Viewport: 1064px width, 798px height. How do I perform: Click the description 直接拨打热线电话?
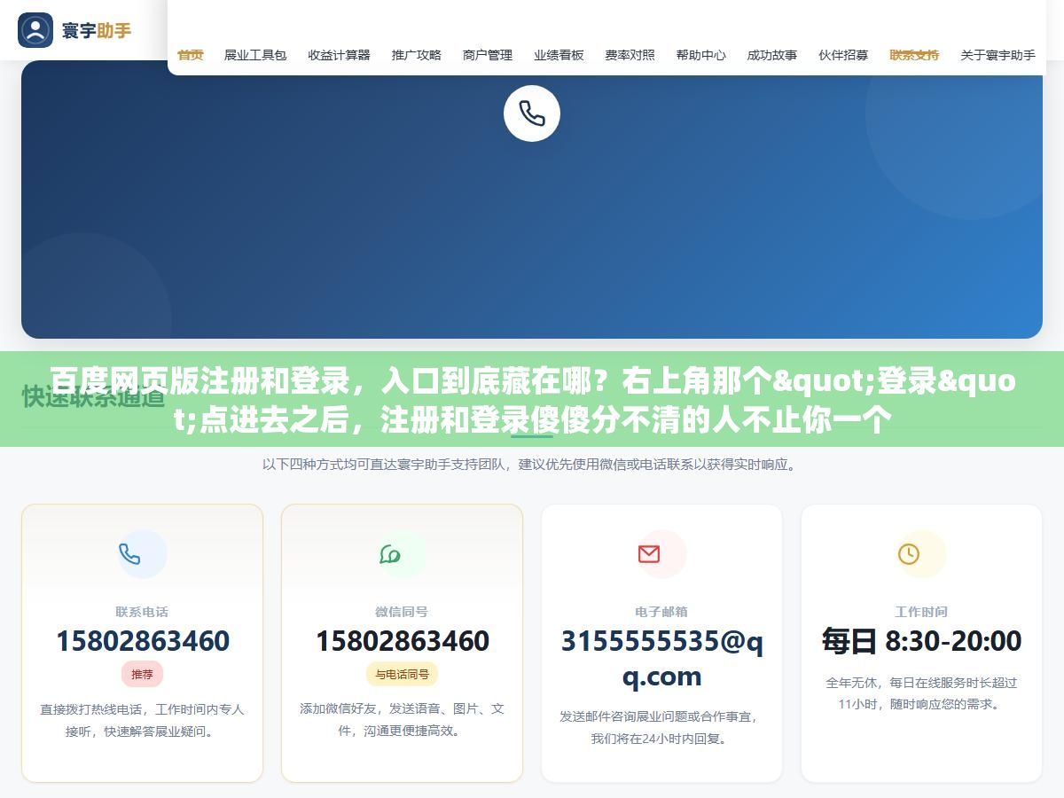coord(142,720)
